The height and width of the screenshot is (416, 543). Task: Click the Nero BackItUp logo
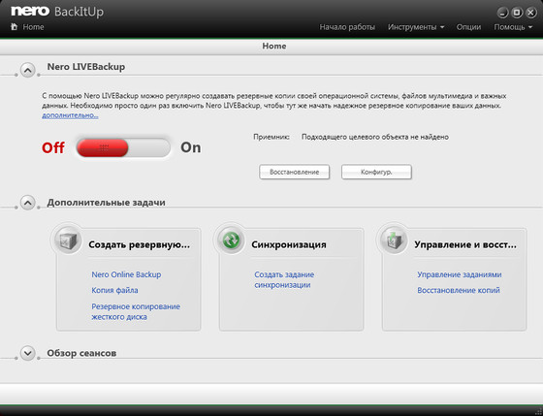[57, 12]
